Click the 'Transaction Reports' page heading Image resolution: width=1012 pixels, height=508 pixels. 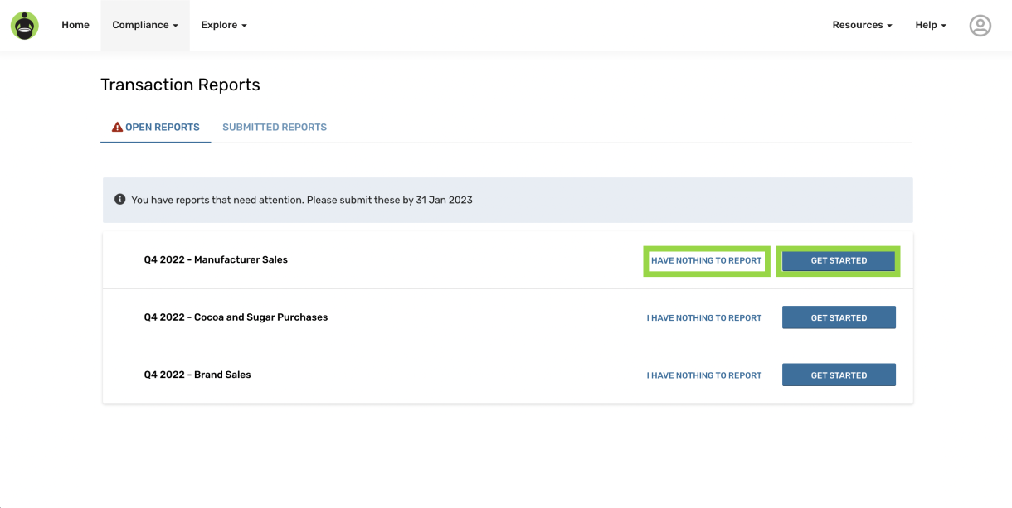(180, 85)
